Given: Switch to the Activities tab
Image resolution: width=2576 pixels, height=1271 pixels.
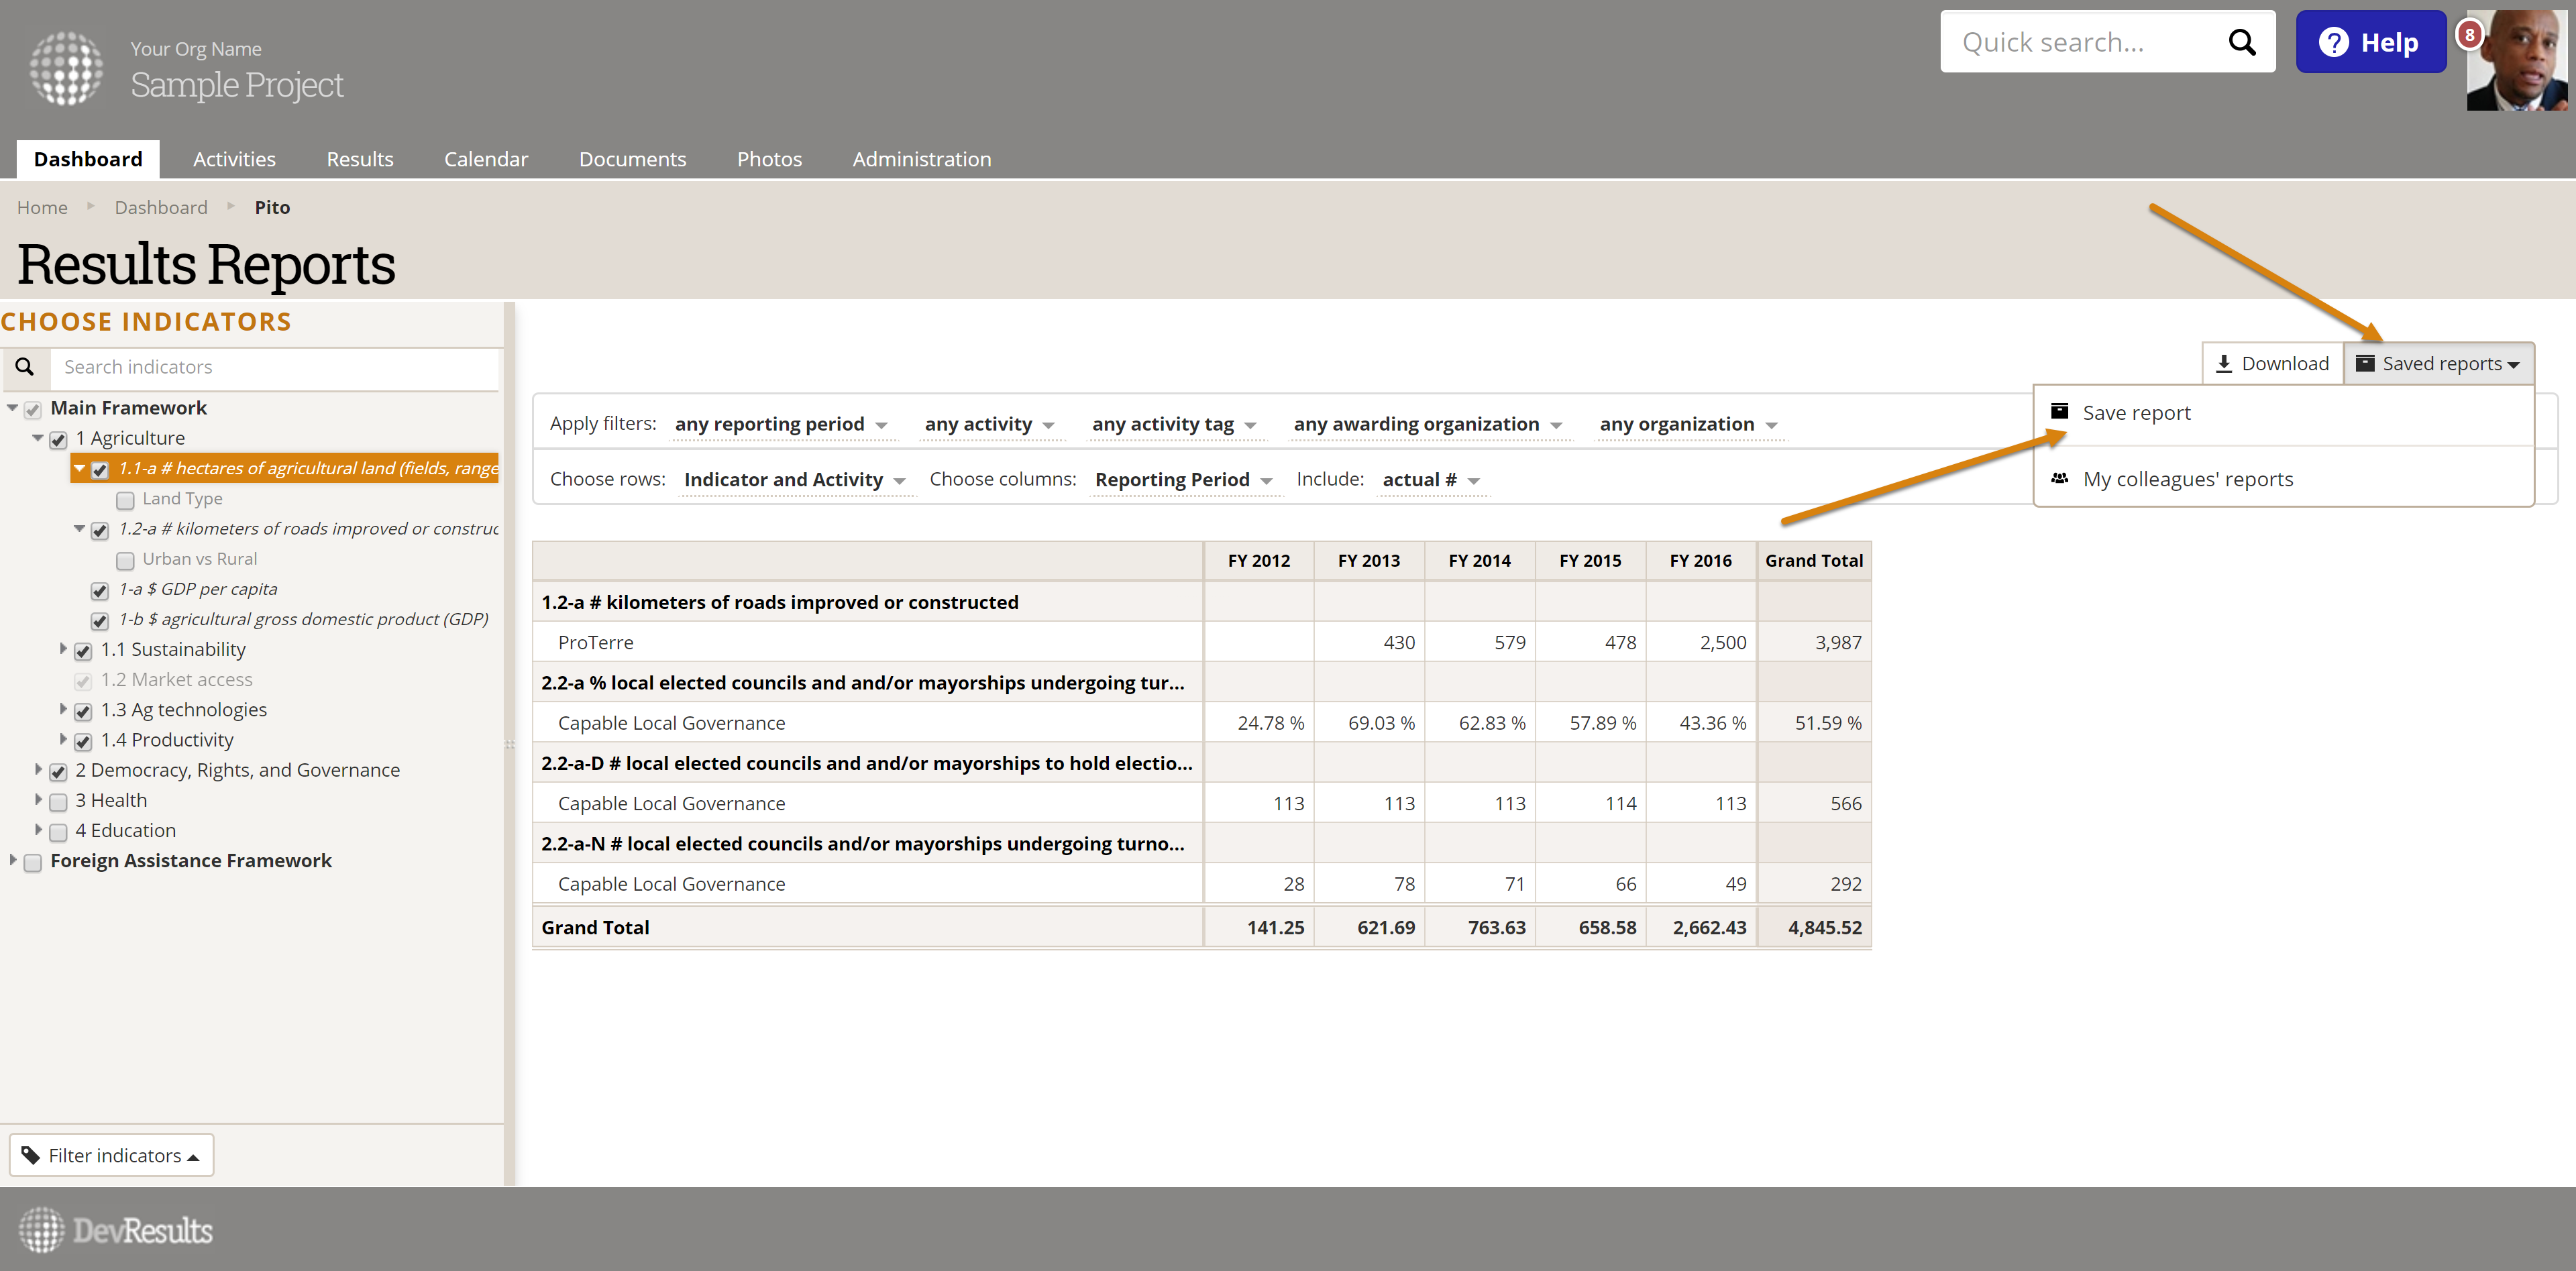Looking at the screenshot, I should point(234,159).
